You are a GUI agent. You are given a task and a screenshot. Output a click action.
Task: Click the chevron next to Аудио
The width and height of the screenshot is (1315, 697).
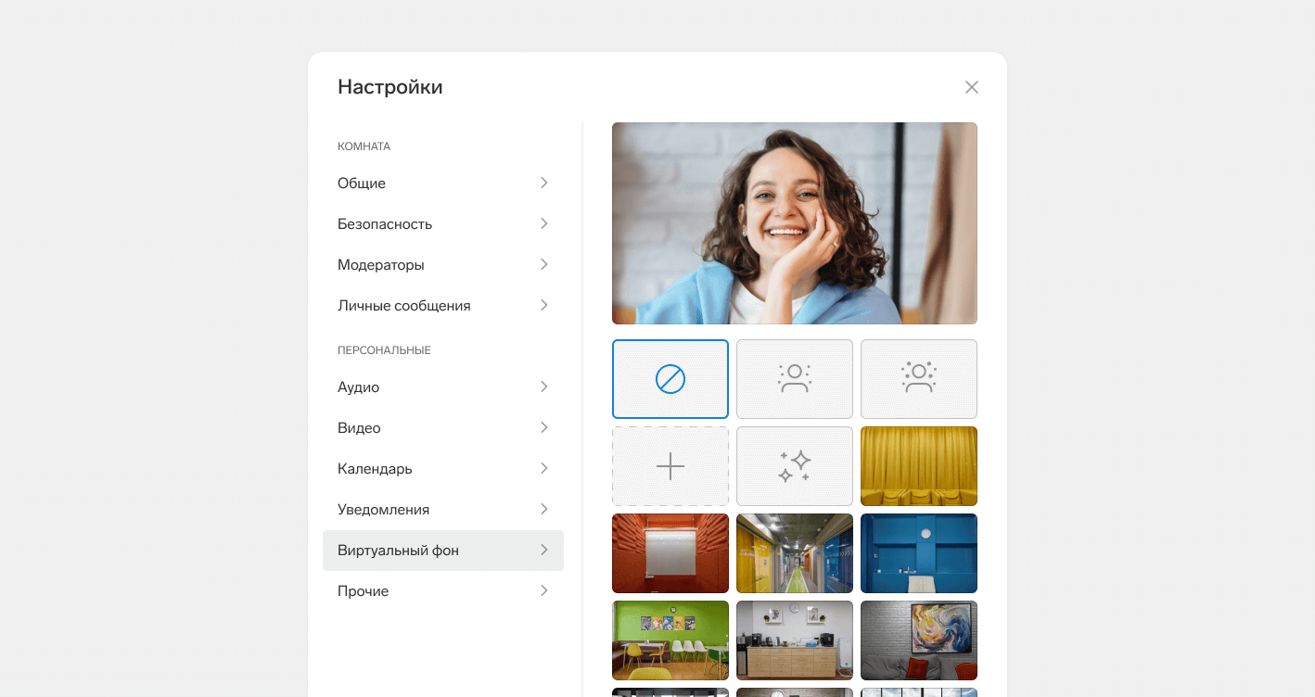point(544,387)
